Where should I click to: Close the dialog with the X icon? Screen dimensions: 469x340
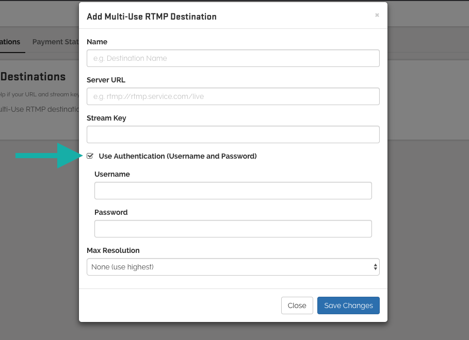coord(377,15)
